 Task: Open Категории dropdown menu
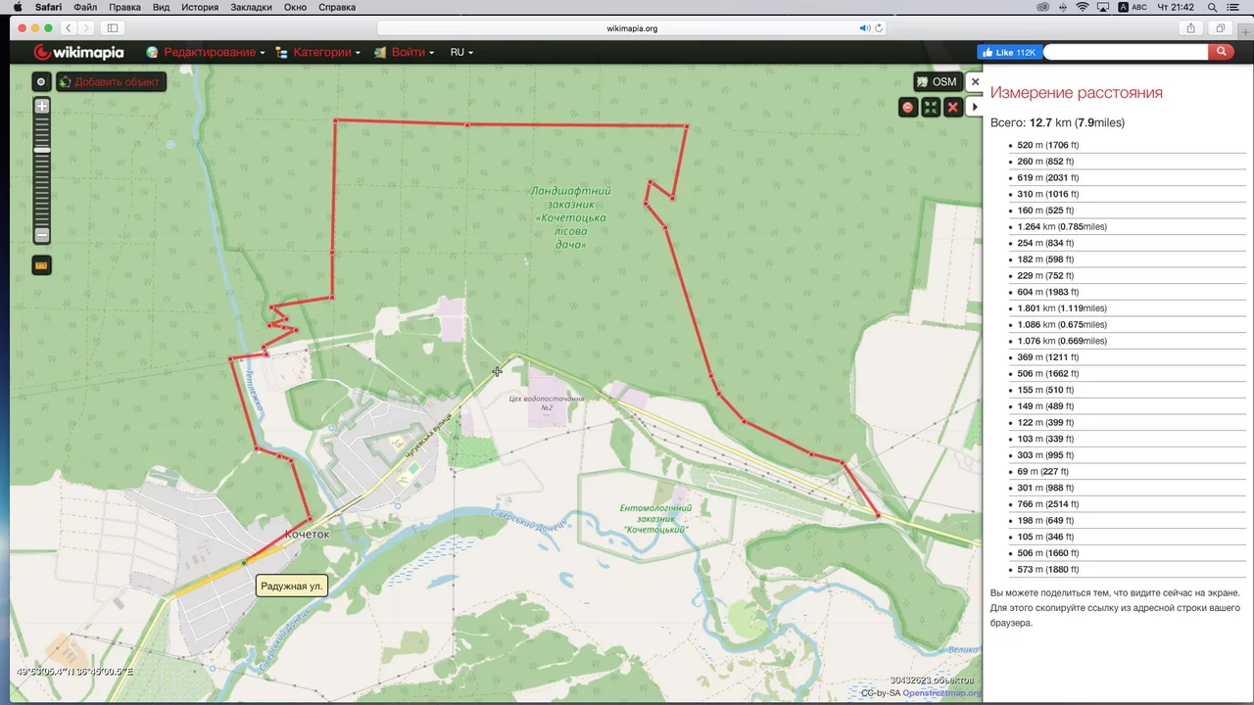click(x=317, y=52)
